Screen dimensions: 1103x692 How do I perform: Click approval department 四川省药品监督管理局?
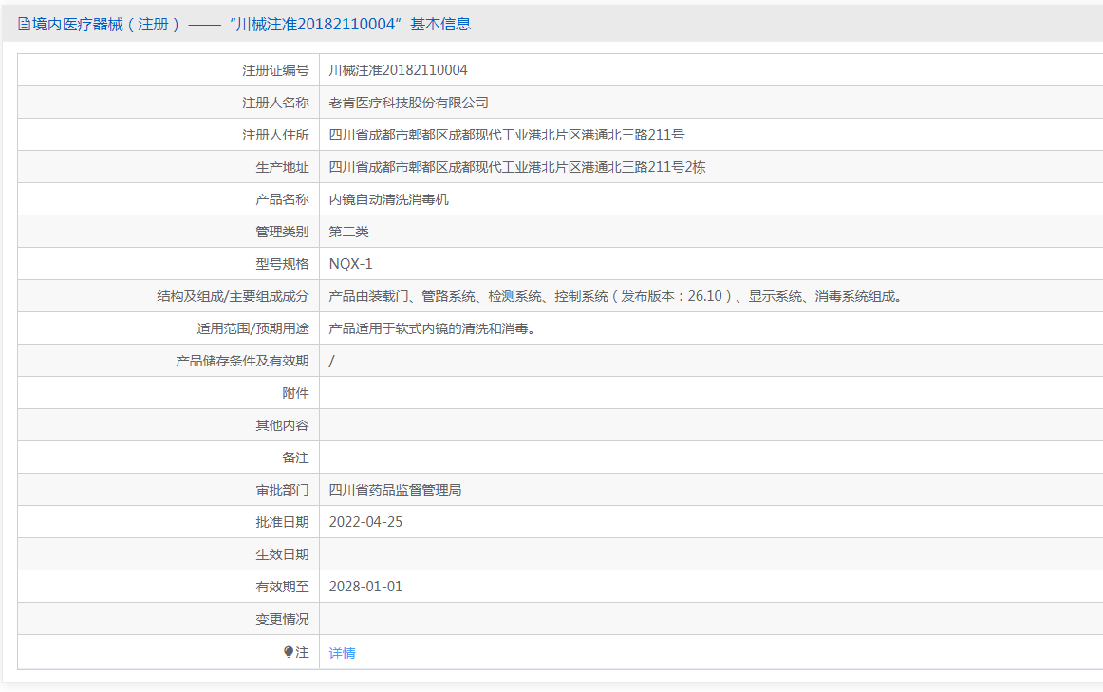point(395,490)
